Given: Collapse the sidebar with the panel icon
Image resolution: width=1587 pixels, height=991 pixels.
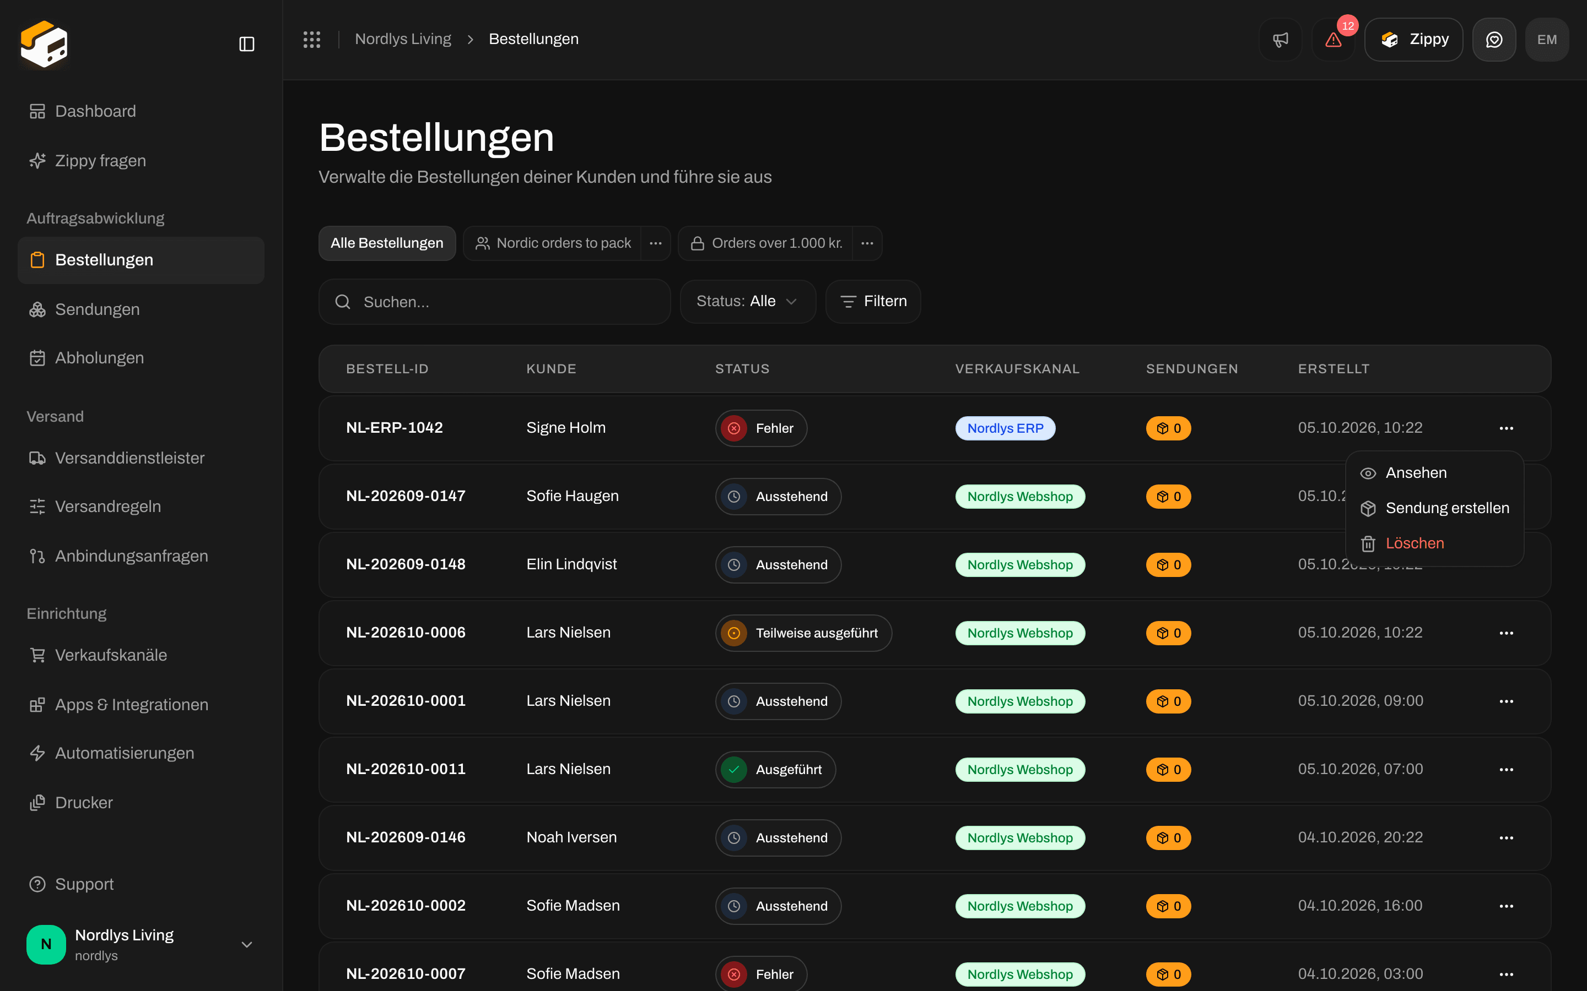Looking at the screenshot, I should [246, 44].
